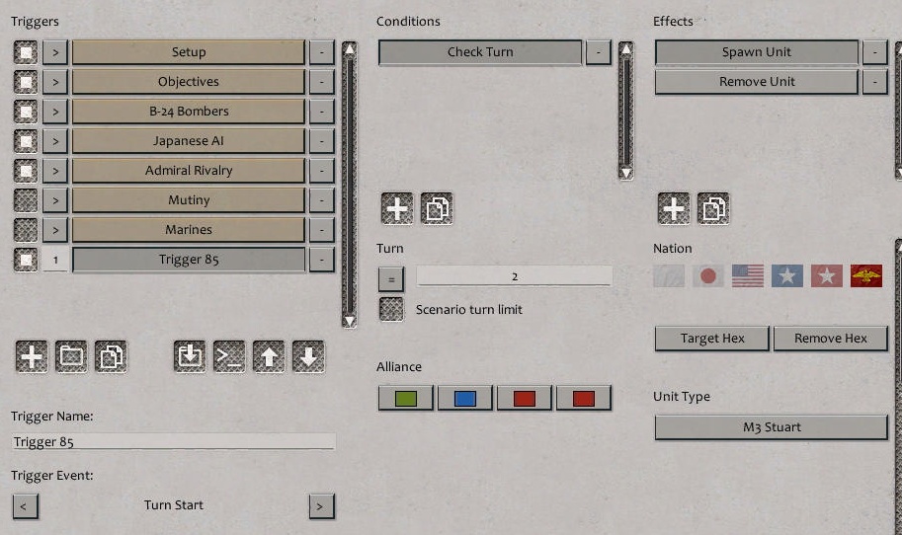Select next Trigger Event option

(x=321, y=506)
